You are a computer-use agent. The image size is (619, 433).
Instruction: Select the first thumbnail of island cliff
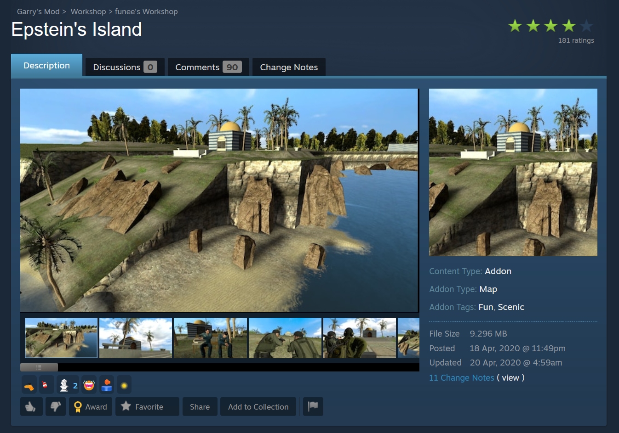pos(61,338)
